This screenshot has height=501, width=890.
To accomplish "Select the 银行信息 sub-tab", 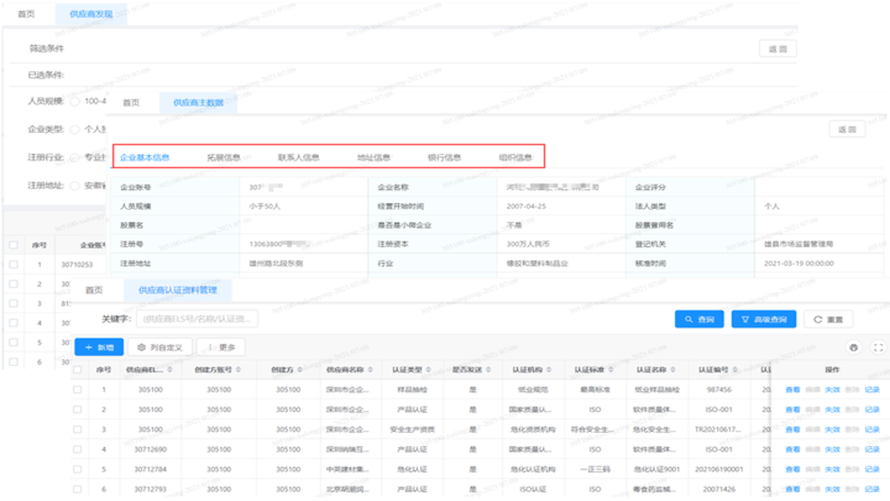I will coord(444,157).
